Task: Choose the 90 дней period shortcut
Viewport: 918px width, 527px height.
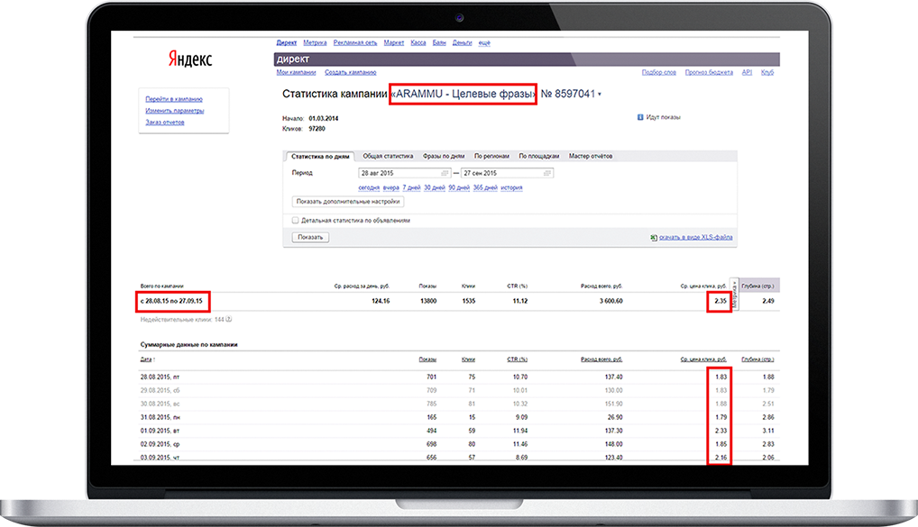Action: click(459, 187)
